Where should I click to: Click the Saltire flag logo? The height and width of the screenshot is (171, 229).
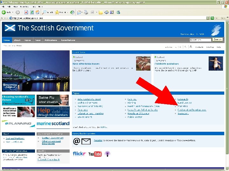(10, 28)
